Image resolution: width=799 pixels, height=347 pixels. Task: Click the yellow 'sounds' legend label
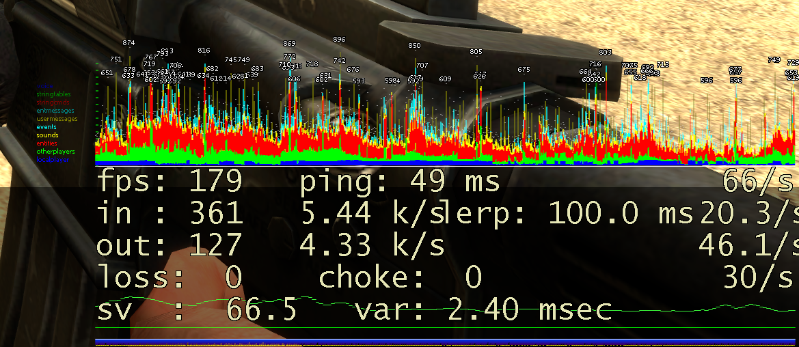click(x=47, y=135)
